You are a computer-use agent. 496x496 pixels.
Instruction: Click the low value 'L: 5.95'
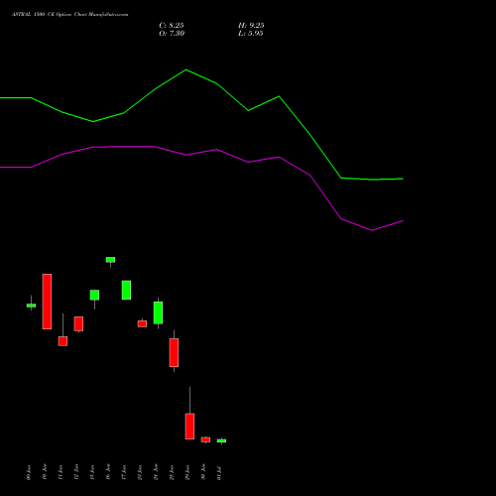click(251, 34)
